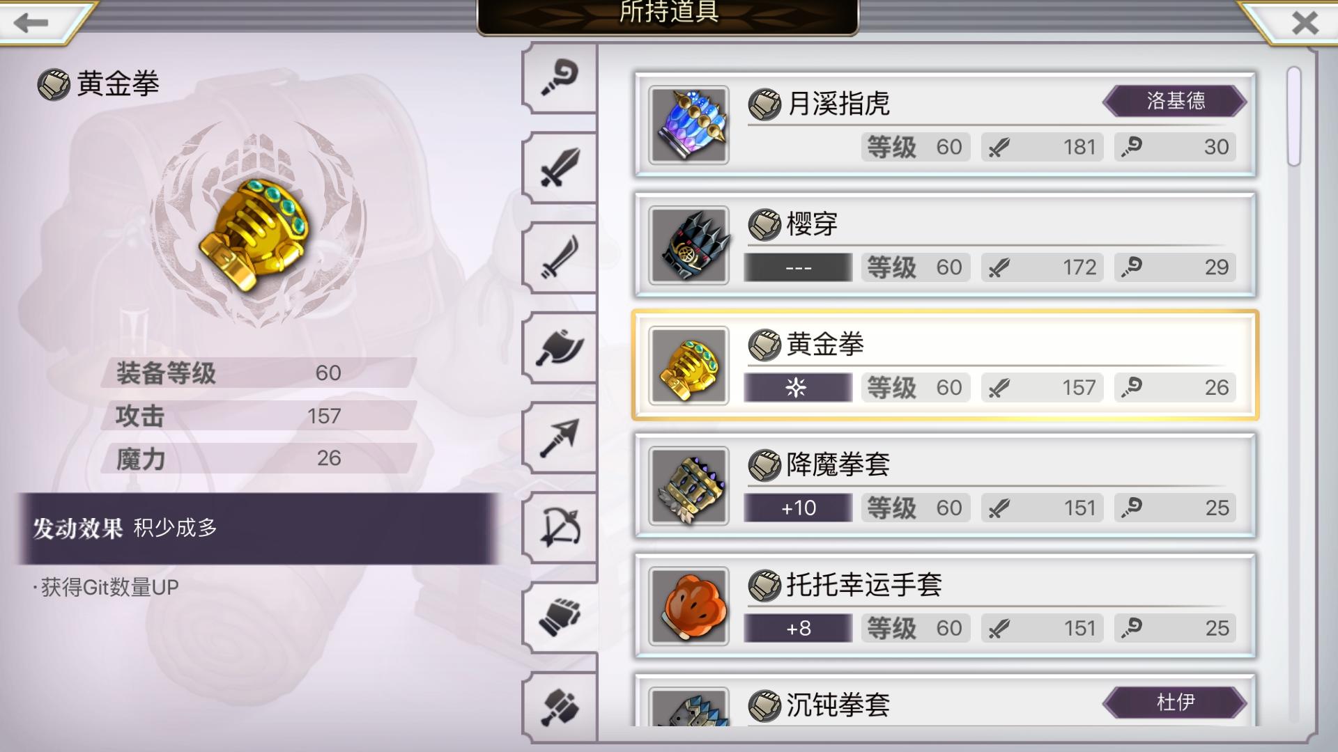Click the 杜伊 equipped character tag
This screenshot has height=752, width=1338.
(1175, 702)
